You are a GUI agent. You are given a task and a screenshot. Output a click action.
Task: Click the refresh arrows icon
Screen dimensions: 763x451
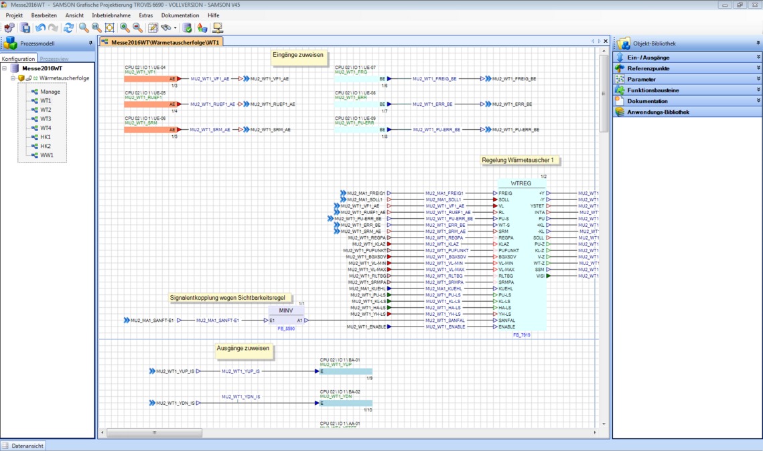[68, 28]
